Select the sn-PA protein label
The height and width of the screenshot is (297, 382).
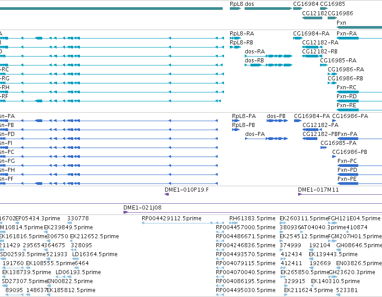pos(7,116)
